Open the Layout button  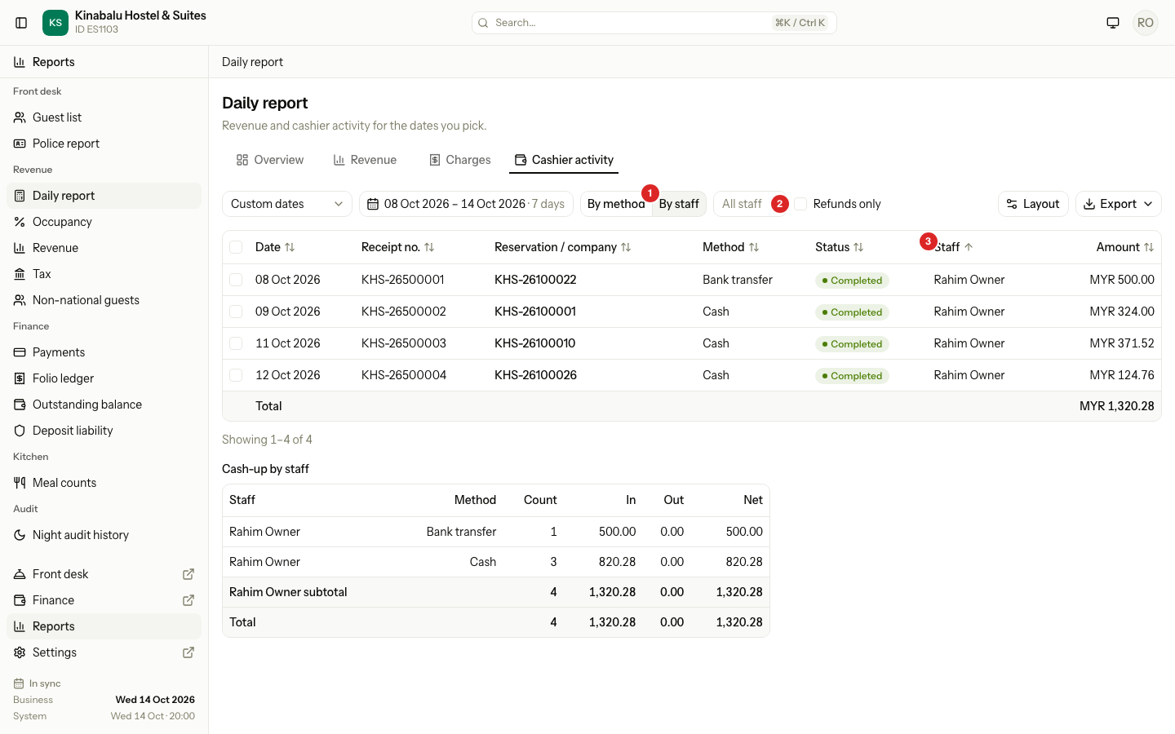click(x=1033, y=204)
